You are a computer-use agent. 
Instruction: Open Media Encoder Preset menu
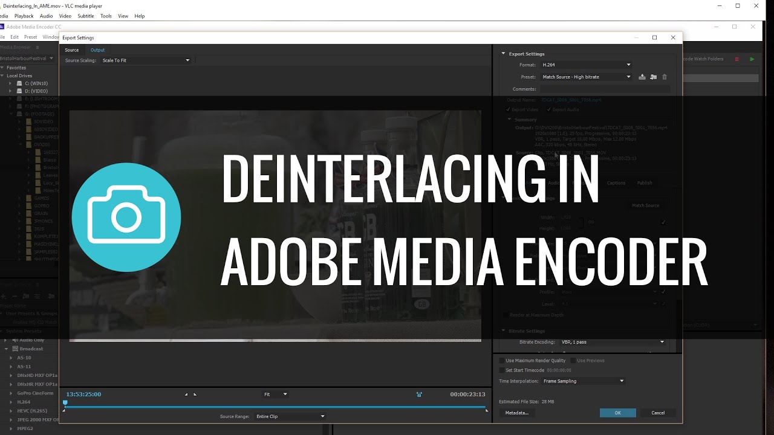pyautogui.click(x=30, y=37)
